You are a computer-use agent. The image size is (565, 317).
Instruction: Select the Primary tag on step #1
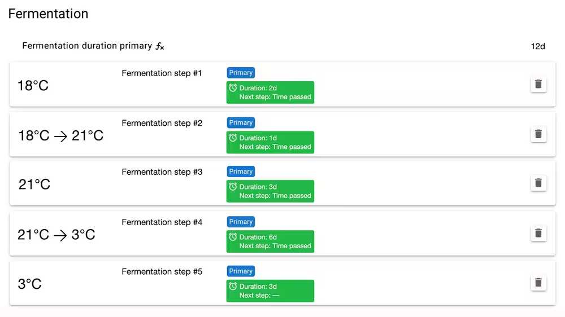(241, 73)
